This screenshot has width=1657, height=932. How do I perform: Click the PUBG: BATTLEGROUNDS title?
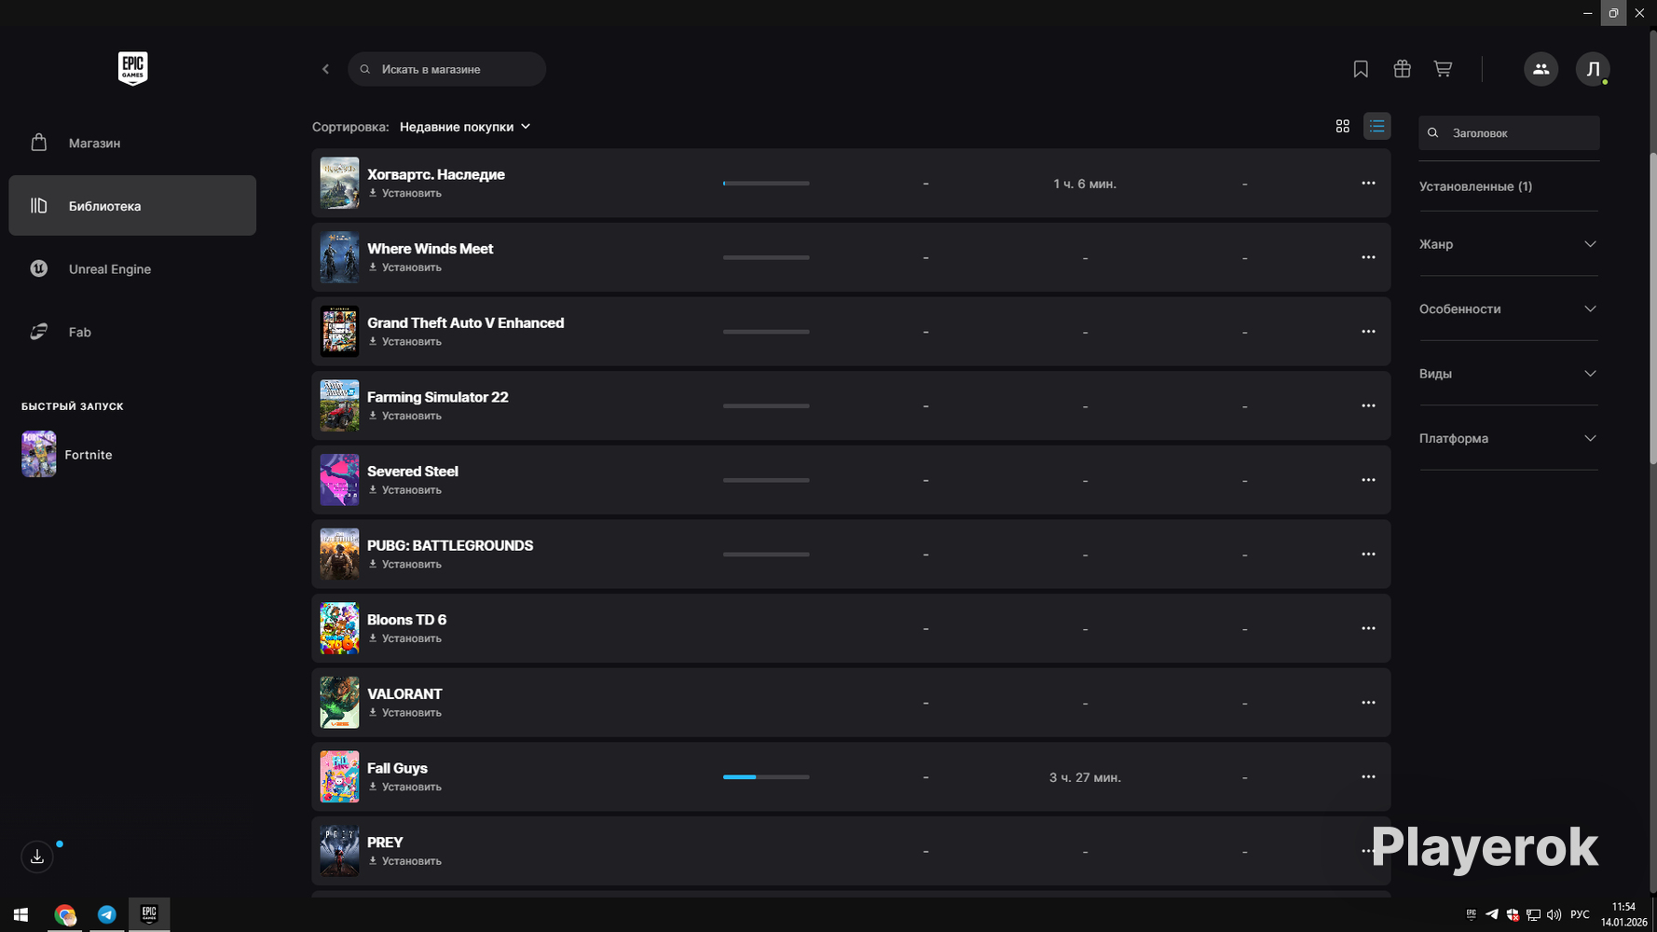coord(450,545)
